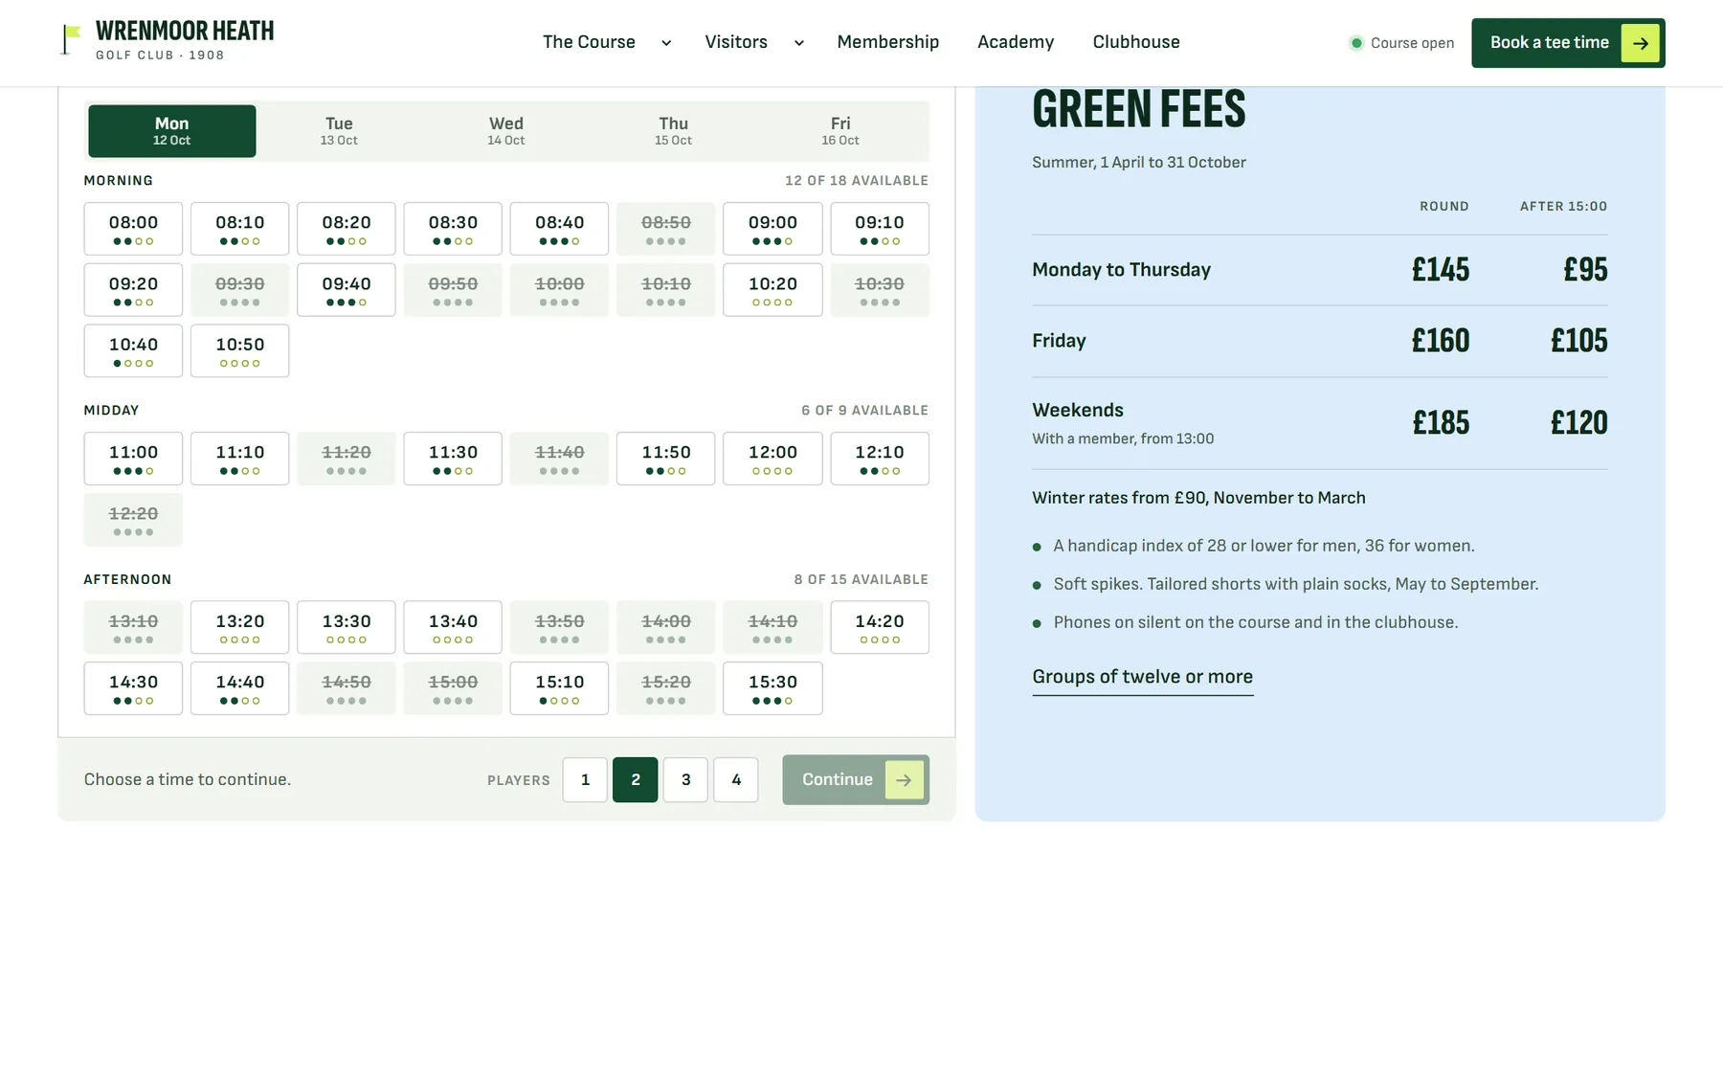Switch to the Mon 12 Oct tab
Screen dimensions: 1723x1077
click(172, 131)
